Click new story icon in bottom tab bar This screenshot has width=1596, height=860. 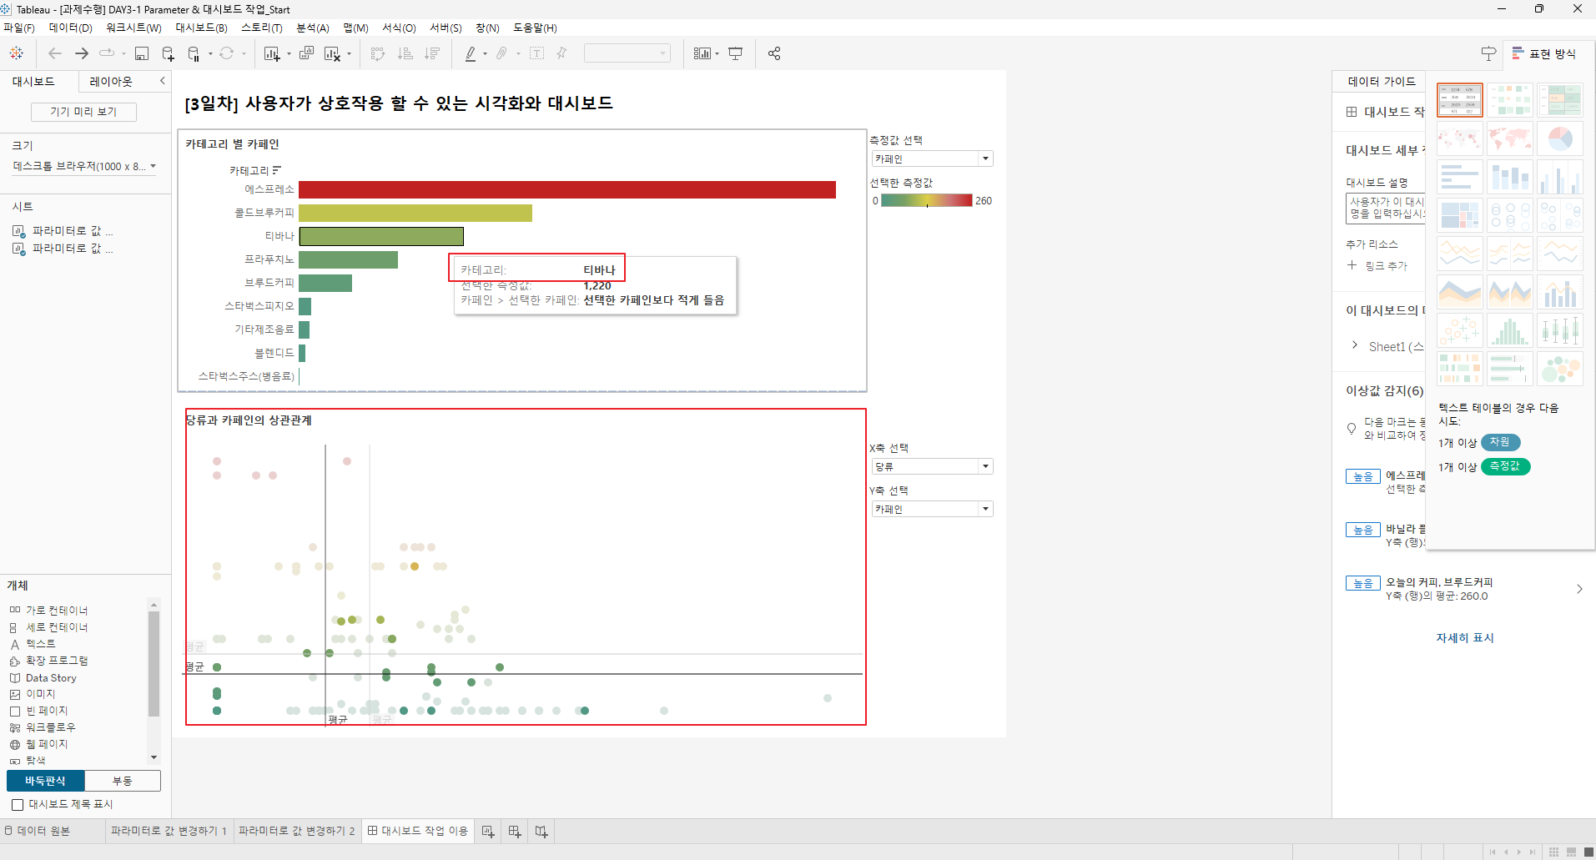(541, 831)
